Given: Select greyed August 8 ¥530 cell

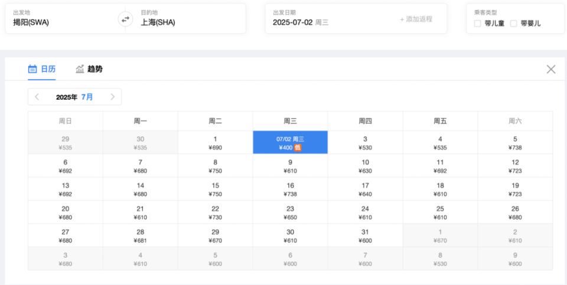Looking at the screenshot, I should 440,258.
